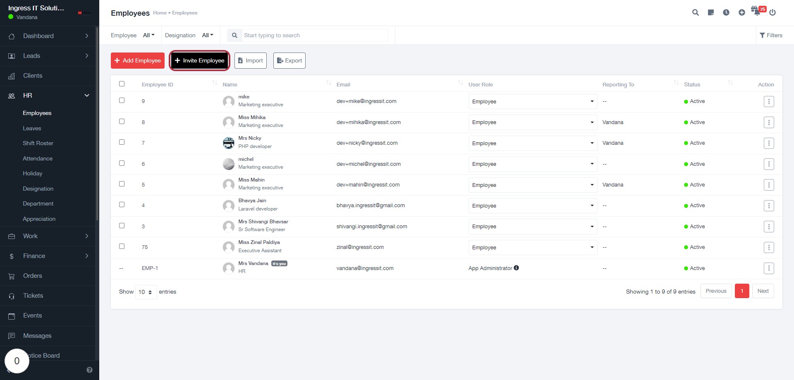Open the search icon in top bar
Screen dimensions: 794x380
tap(696, 12)
